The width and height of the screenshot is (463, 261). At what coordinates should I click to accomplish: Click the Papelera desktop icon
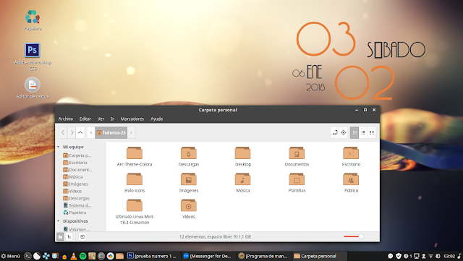[x=32, y=17]
